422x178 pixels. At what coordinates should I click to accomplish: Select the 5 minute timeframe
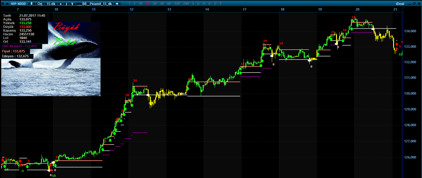pyautogui.click(x=135, y=3)
